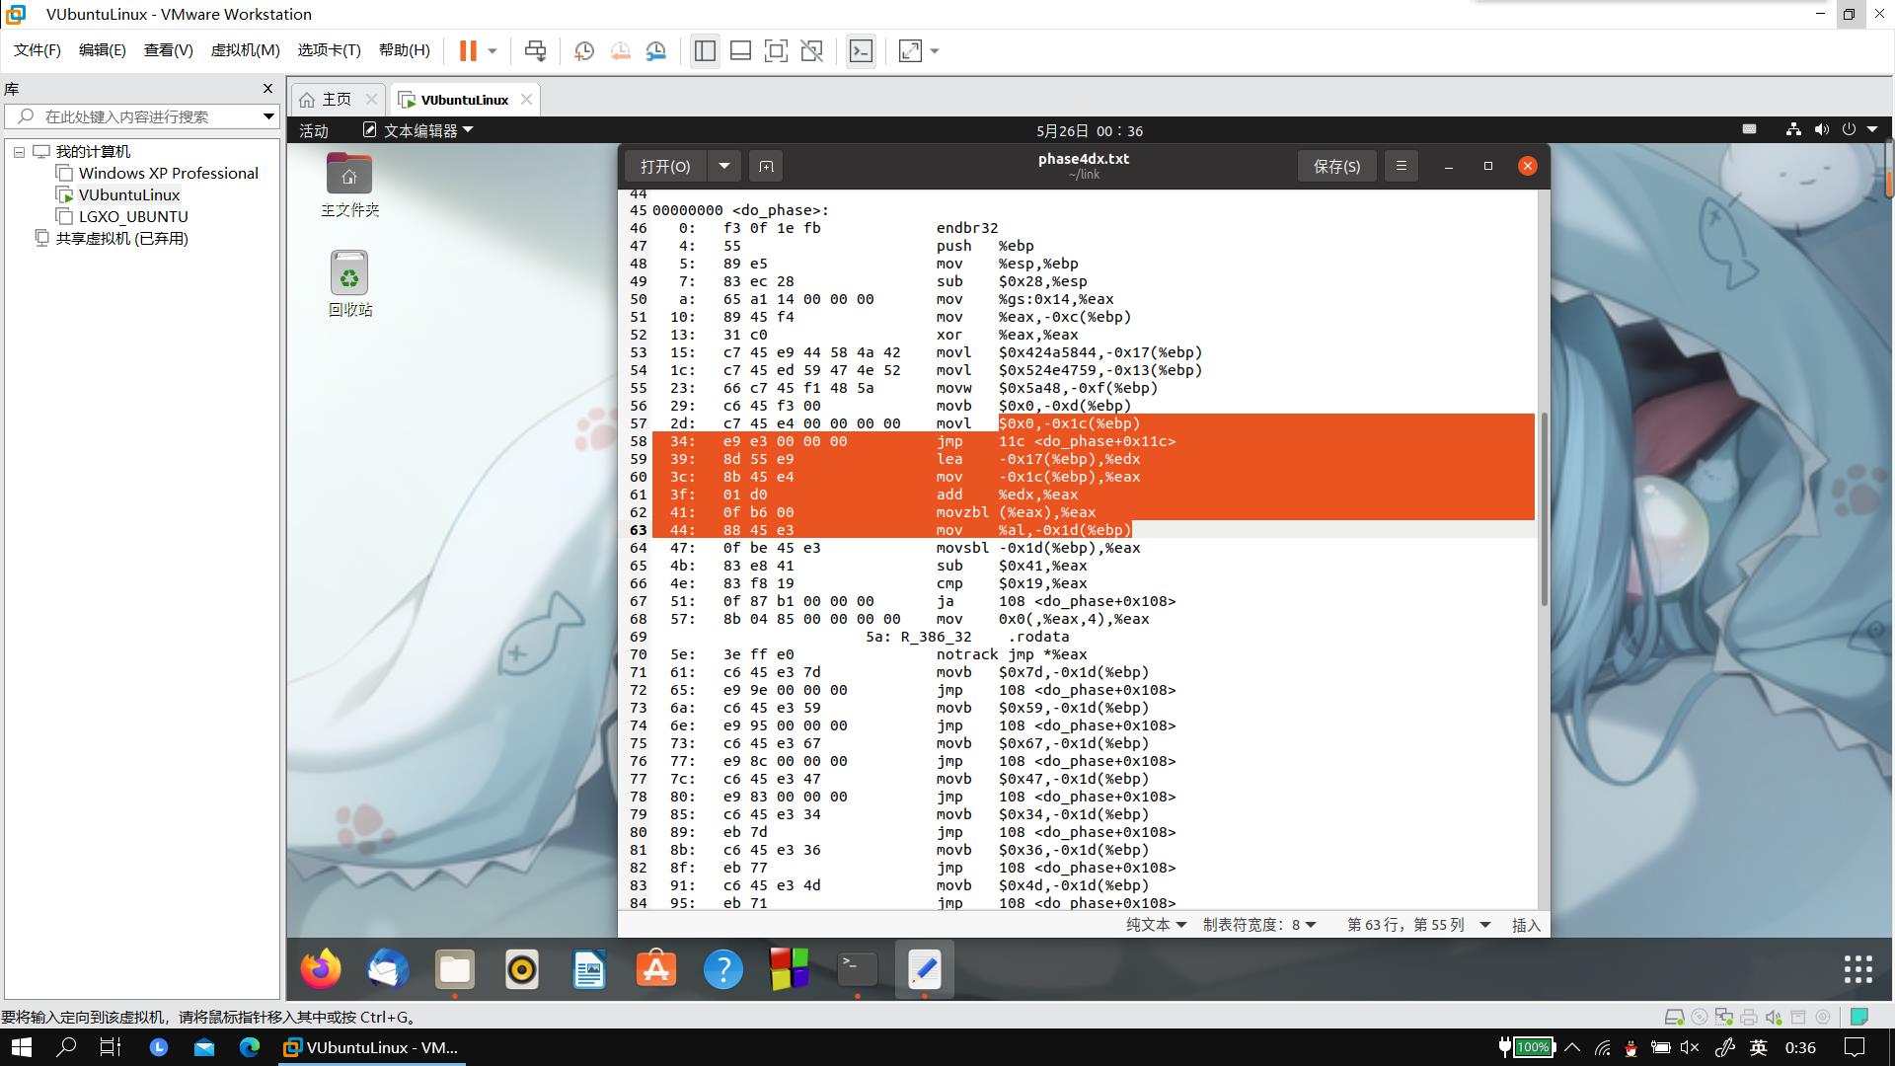Open the recent files dropdown arrow

click(x=724, y=166)
